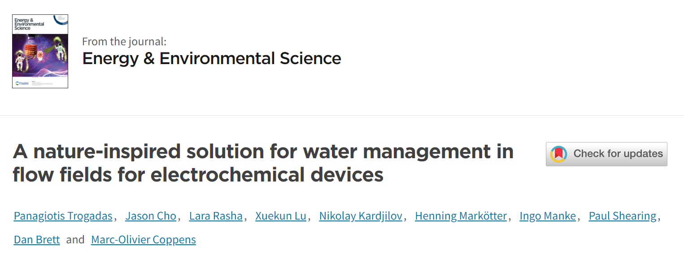Click author name Henning Markötter
The height and width of the screenshot is (255, 684).
461,216
